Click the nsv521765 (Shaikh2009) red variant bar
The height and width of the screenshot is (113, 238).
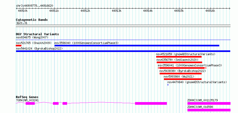(19, 46)
